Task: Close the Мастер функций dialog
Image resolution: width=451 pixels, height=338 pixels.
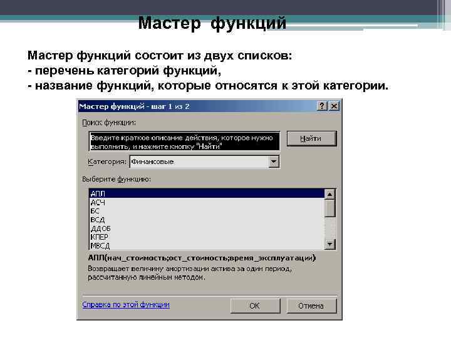Action: coord(334,106)
